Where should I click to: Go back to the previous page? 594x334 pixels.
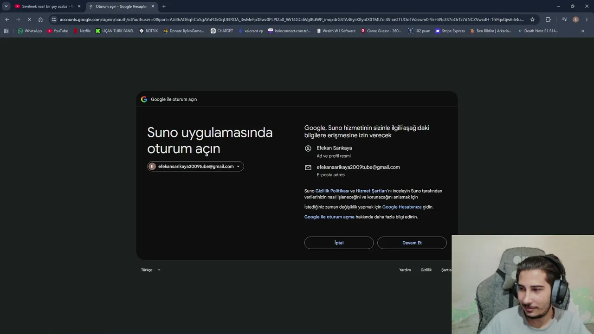pos(7,19)
